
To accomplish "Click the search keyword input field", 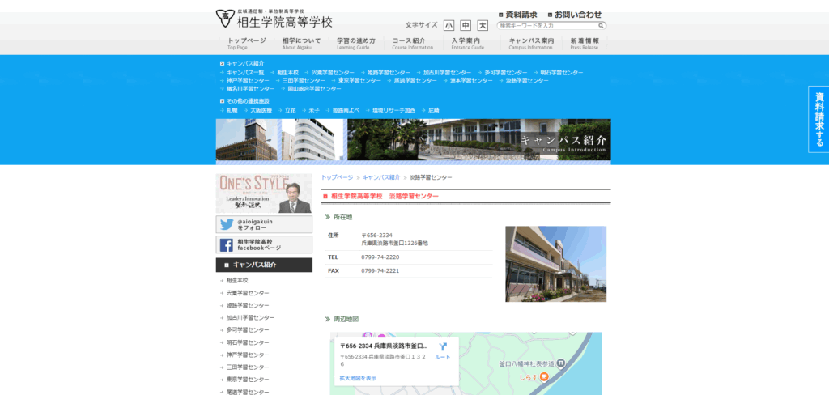I will coord(546,26).
